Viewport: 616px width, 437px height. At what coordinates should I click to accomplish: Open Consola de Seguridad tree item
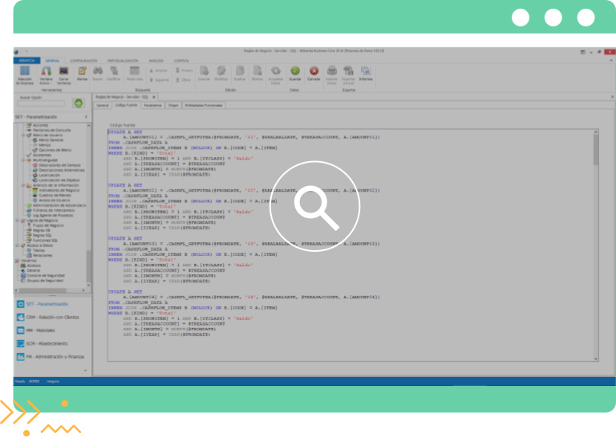point(46,276)
